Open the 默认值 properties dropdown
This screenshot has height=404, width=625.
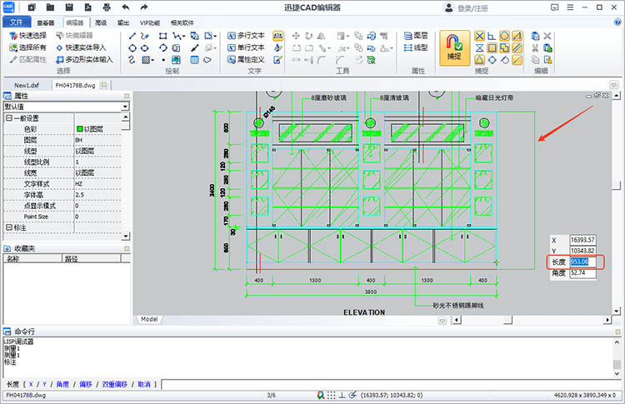pos(125,107)
